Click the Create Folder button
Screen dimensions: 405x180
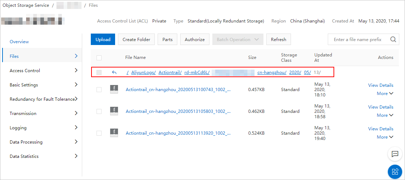[137, 39]
